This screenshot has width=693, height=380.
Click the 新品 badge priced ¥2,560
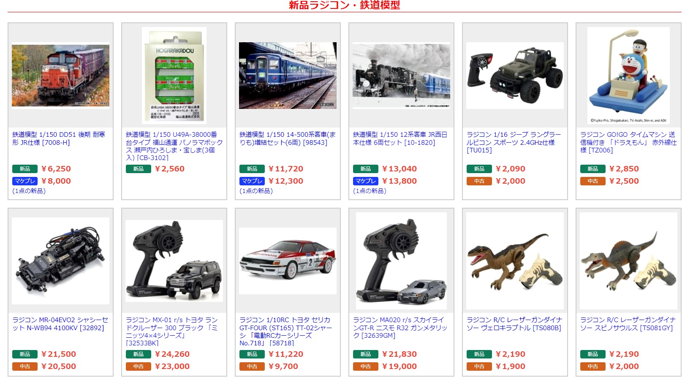pyautogui.click(x=139, y=169)
